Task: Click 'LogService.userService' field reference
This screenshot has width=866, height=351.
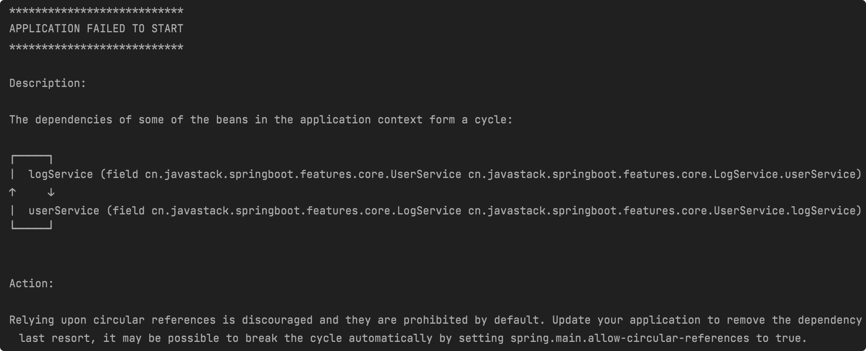Action: click(784, 174)
